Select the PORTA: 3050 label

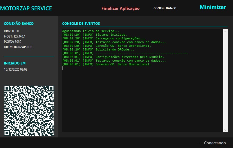click(12, 42)
